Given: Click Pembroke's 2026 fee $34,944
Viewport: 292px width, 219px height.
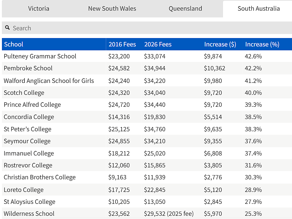Looking at the screenshot, I should [155, 68].
